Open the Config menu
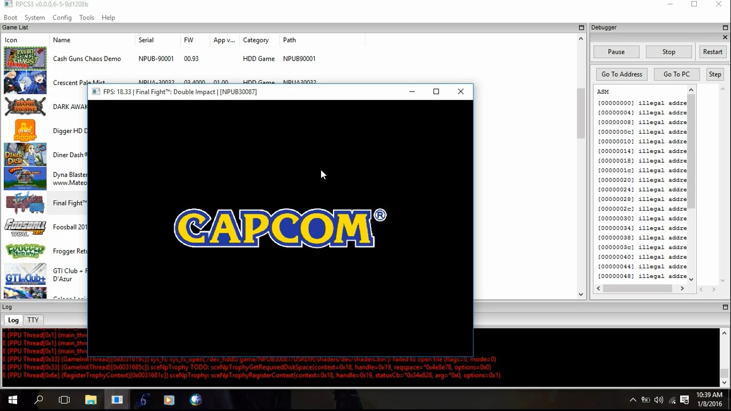This screenshot has width=731, height=411. (x=62, y=18)
